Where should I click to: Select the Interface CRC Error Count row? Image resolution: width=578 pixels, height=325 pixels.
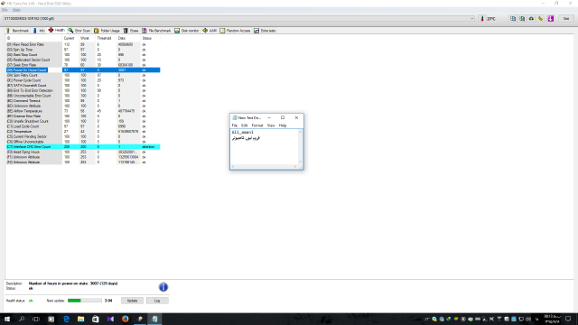click(x=83, y=146)
